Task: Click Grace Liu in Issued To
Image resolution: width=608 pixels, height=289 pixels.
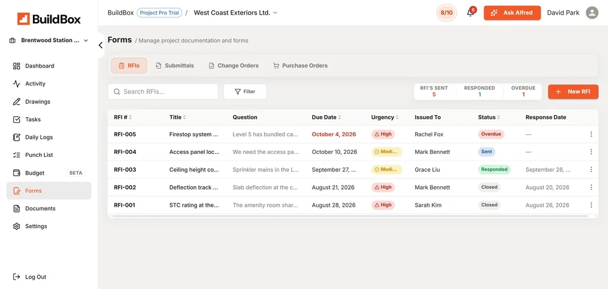Action: (427, 170)
